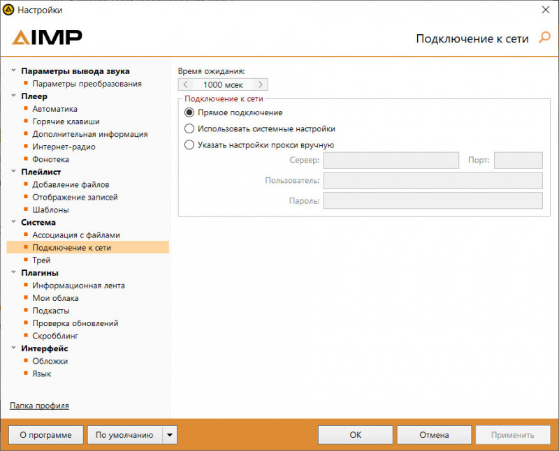Click the 1000 мсек timeout value field
The height and width of the screenshot is (451, 559).
[223, 84]
